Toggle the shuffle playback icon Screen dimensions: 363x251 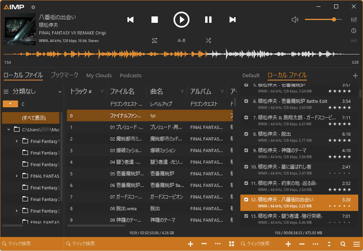click(208, 40)
